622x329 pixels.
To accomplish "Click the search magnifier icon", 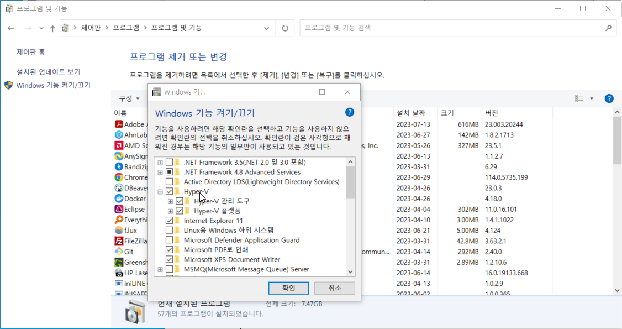I will click(x=609, y=28).
